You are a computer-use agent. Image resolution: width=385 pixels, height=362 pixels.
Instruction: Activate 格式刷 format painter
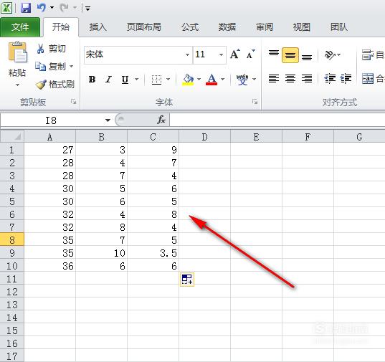tap(54, 85)
